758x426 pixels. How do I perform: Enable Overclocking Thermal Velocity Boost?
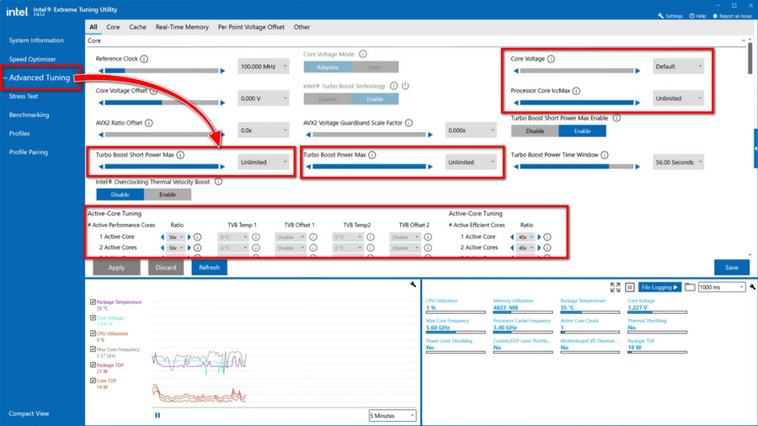[168, 194]
